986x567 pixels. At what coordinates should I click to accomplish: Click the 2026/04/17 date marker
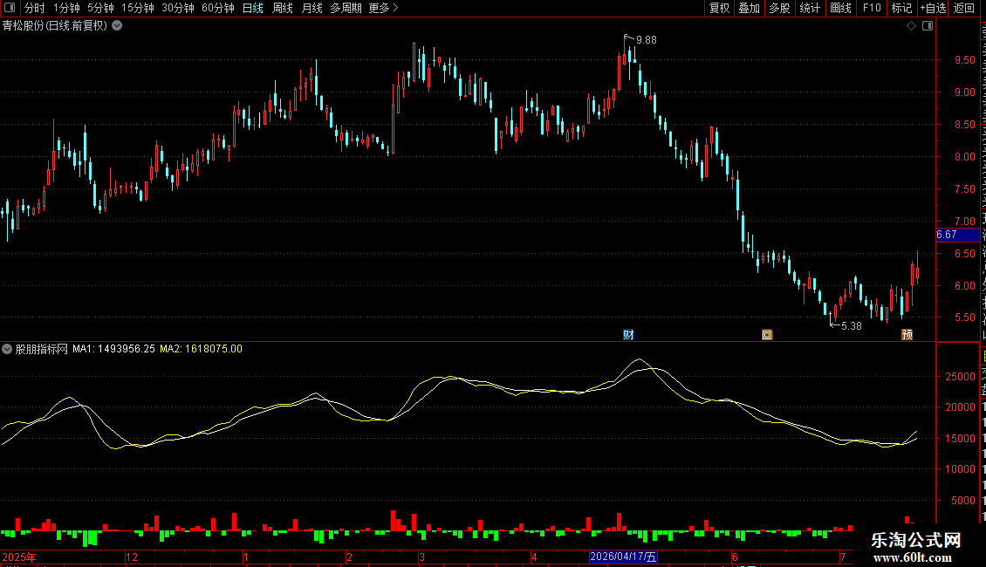[x=623, y=557]
